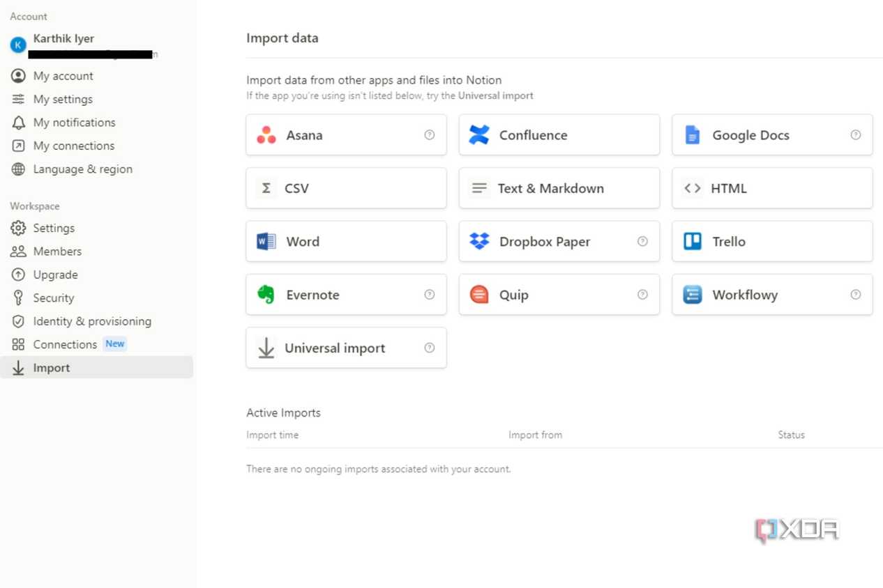
Task: Click the My notifications bell icon
Action: (x=18, y=123)
